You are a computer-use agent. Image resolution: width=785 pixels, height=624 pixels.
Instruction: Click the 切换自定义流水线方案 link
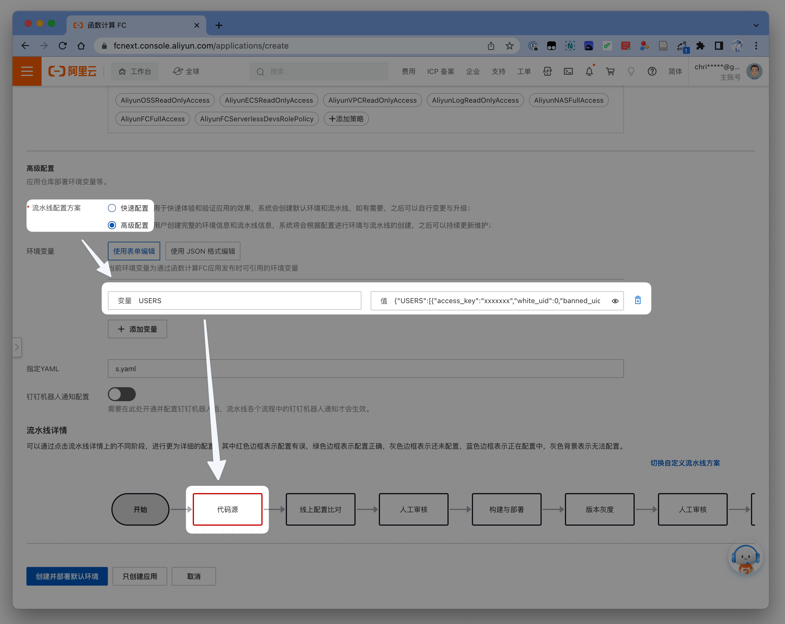(685, 463)
